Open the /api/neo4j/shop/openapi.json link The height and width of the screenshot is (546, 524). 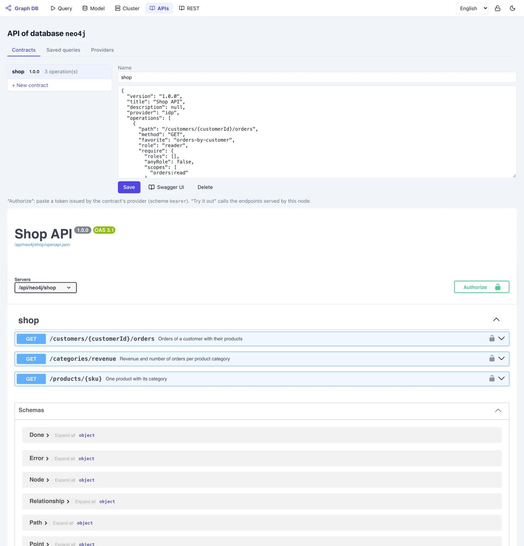pyautogui.click(x=42, y=245)
